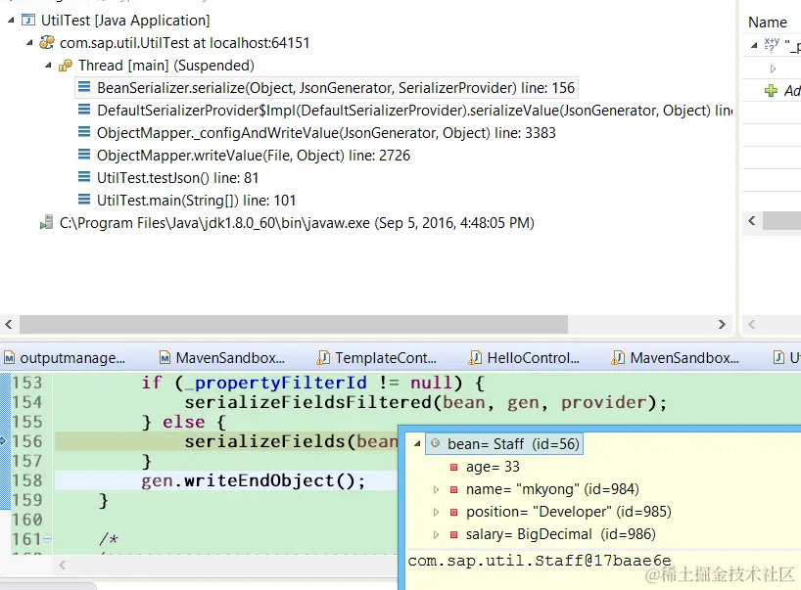Click the Maven icon on first MavenSandbox tab
This screenshot has height=590, width=801.
(x=165, y=358)
